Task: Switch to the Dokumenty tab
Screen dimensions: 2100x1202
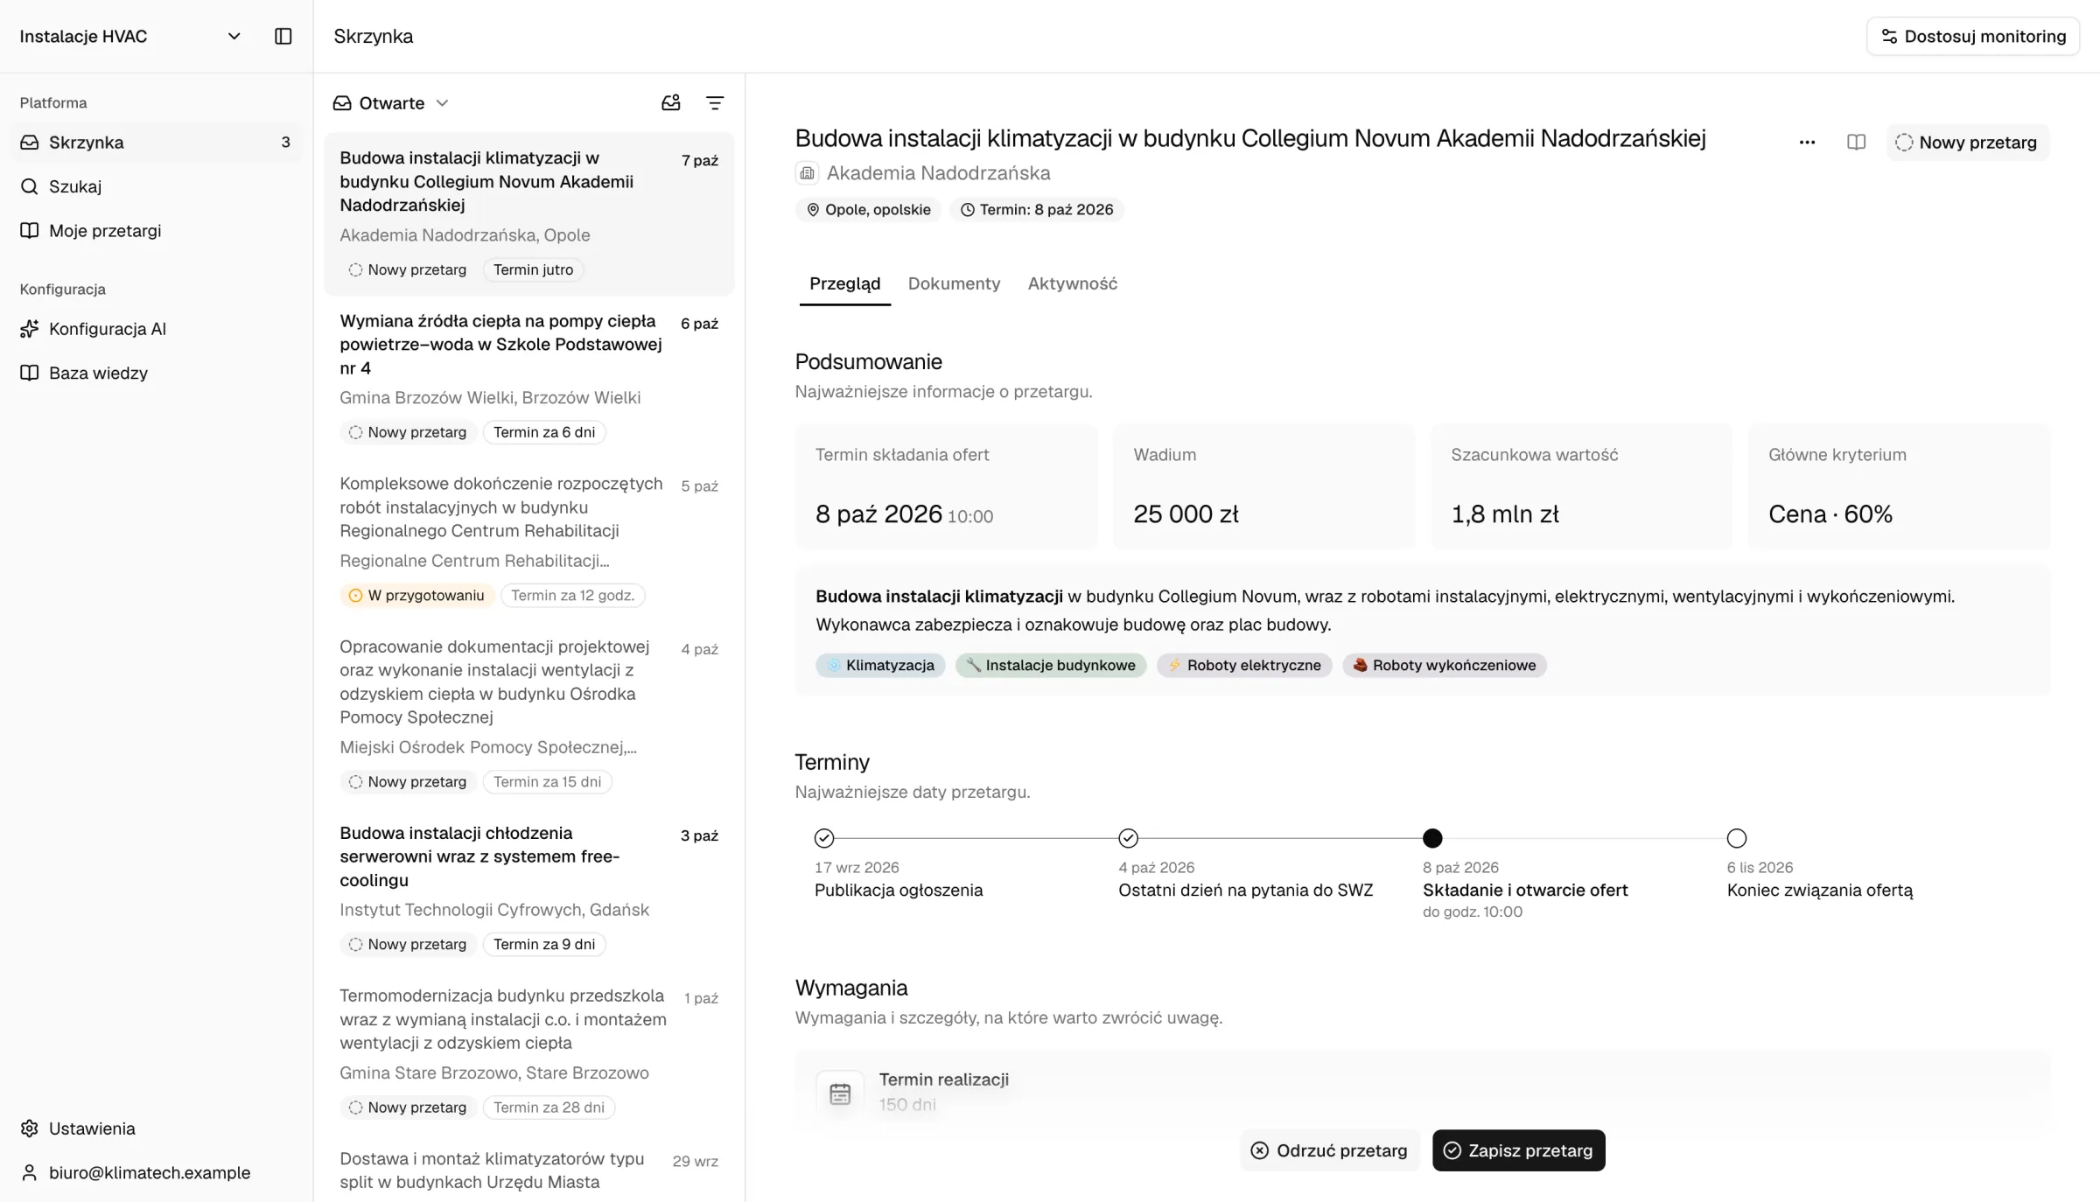Action: click(954, 283)
